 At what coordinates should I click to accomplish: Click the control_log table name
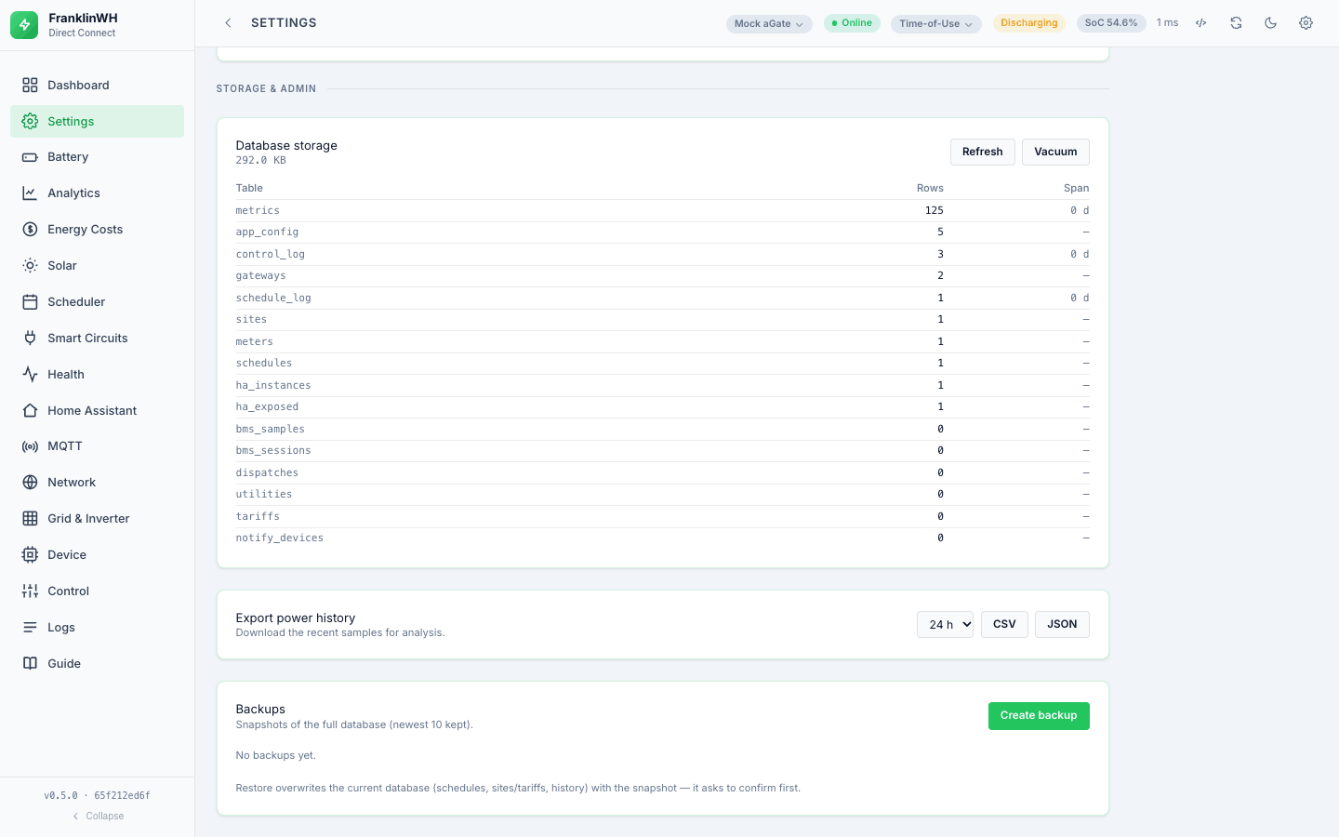[x=271, y=255]
